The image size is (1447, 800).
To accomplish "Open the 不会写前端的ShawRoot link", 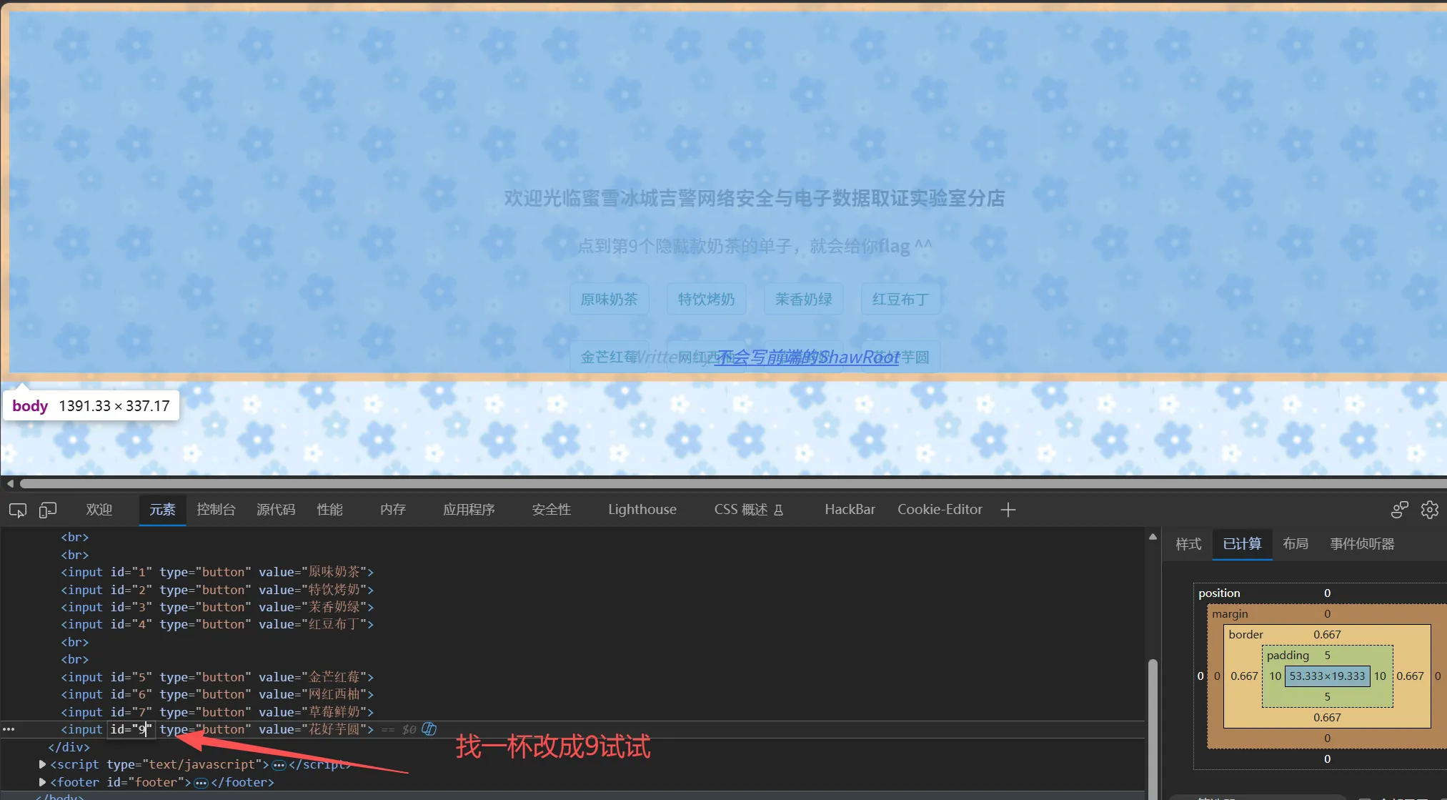I will coord(807,357).
